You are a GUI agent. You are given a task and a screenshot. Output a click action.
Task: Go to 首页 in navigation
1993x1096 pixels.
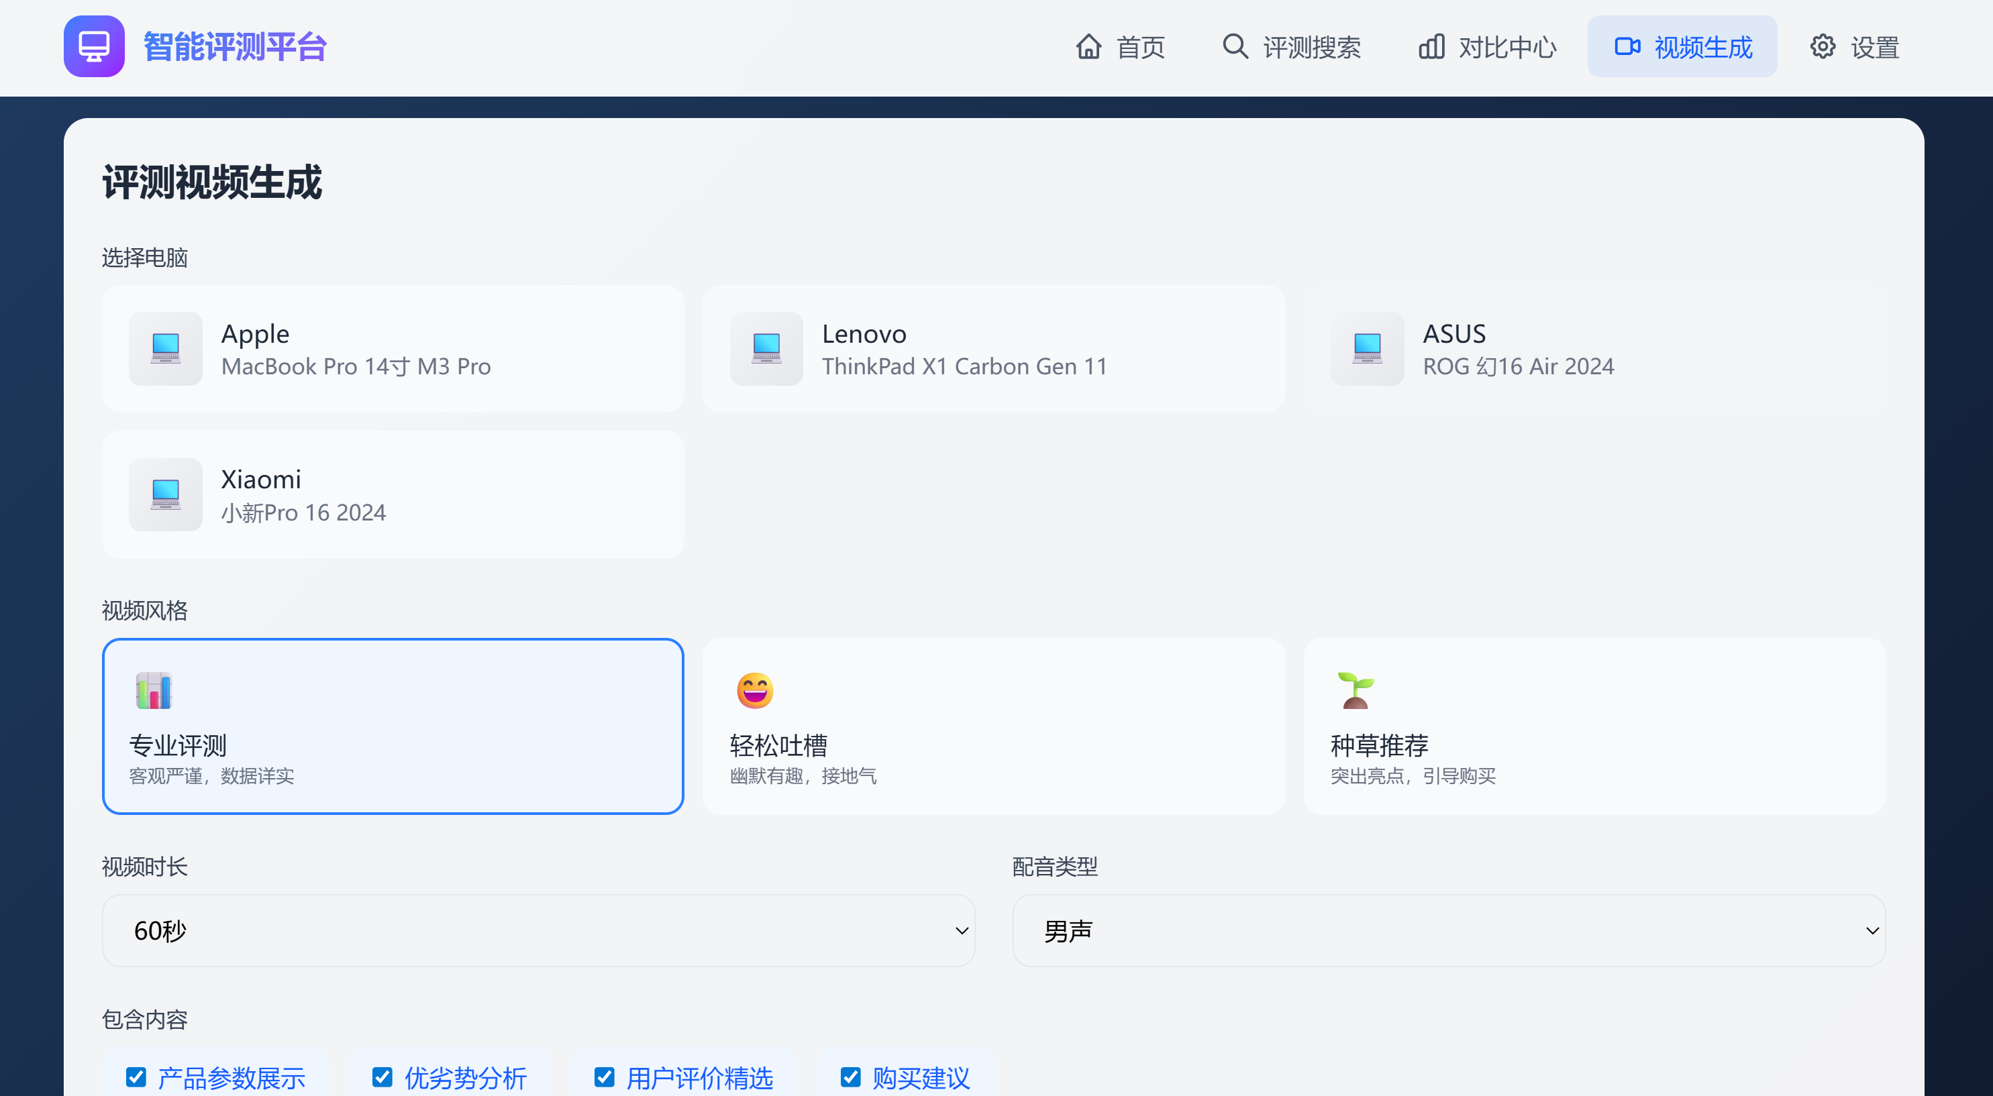tap(1120, 47)
